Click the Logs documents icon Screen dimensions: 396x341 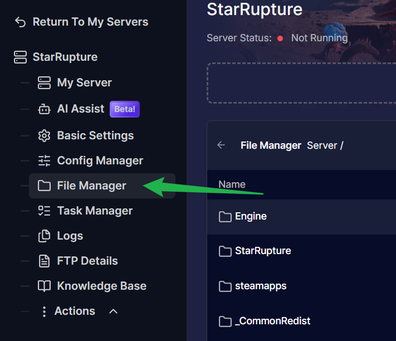click(x=44, y=236)
